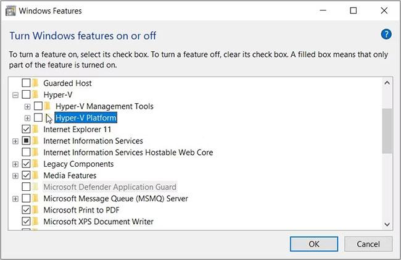Click the folder icon beside Hyper-V Management Tools
401x260 pixels.
point(48,106)
